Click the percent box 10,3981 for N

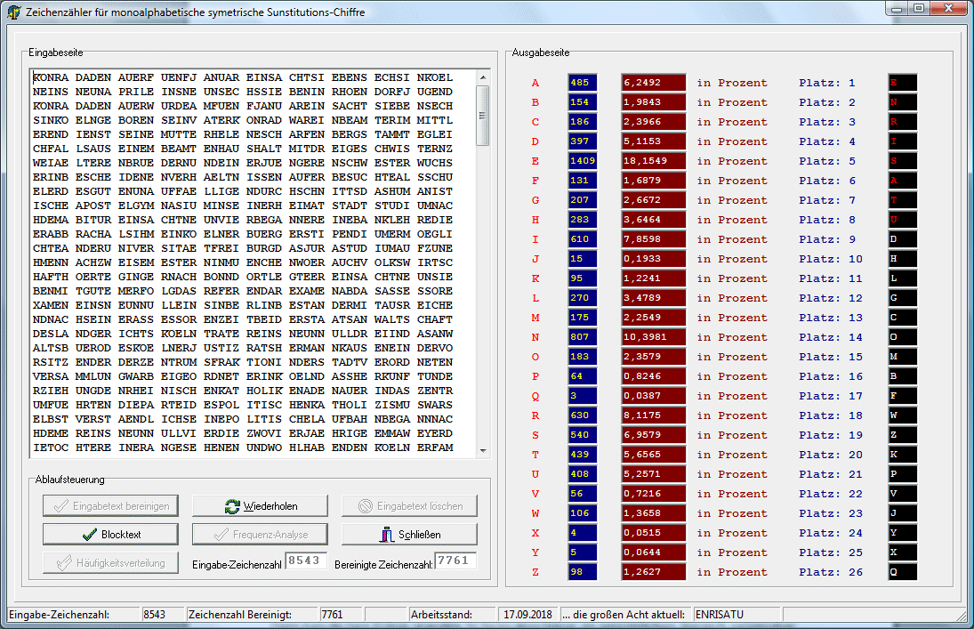[x=654, y=337]
